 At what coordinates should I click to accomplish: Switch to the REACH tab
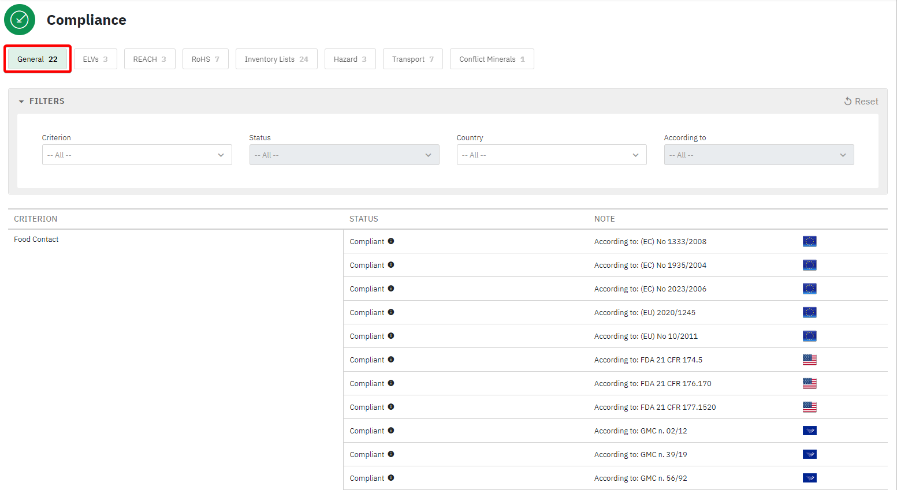(x=150, y=59)
